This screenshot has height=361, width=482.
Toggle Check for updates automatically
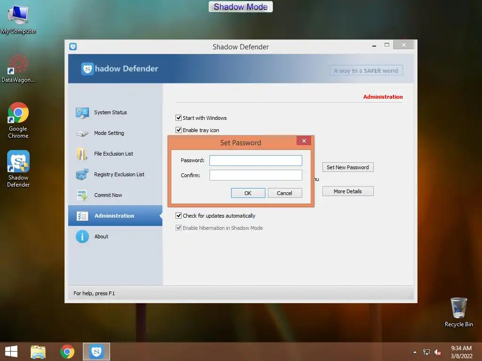tap(178, 216)
